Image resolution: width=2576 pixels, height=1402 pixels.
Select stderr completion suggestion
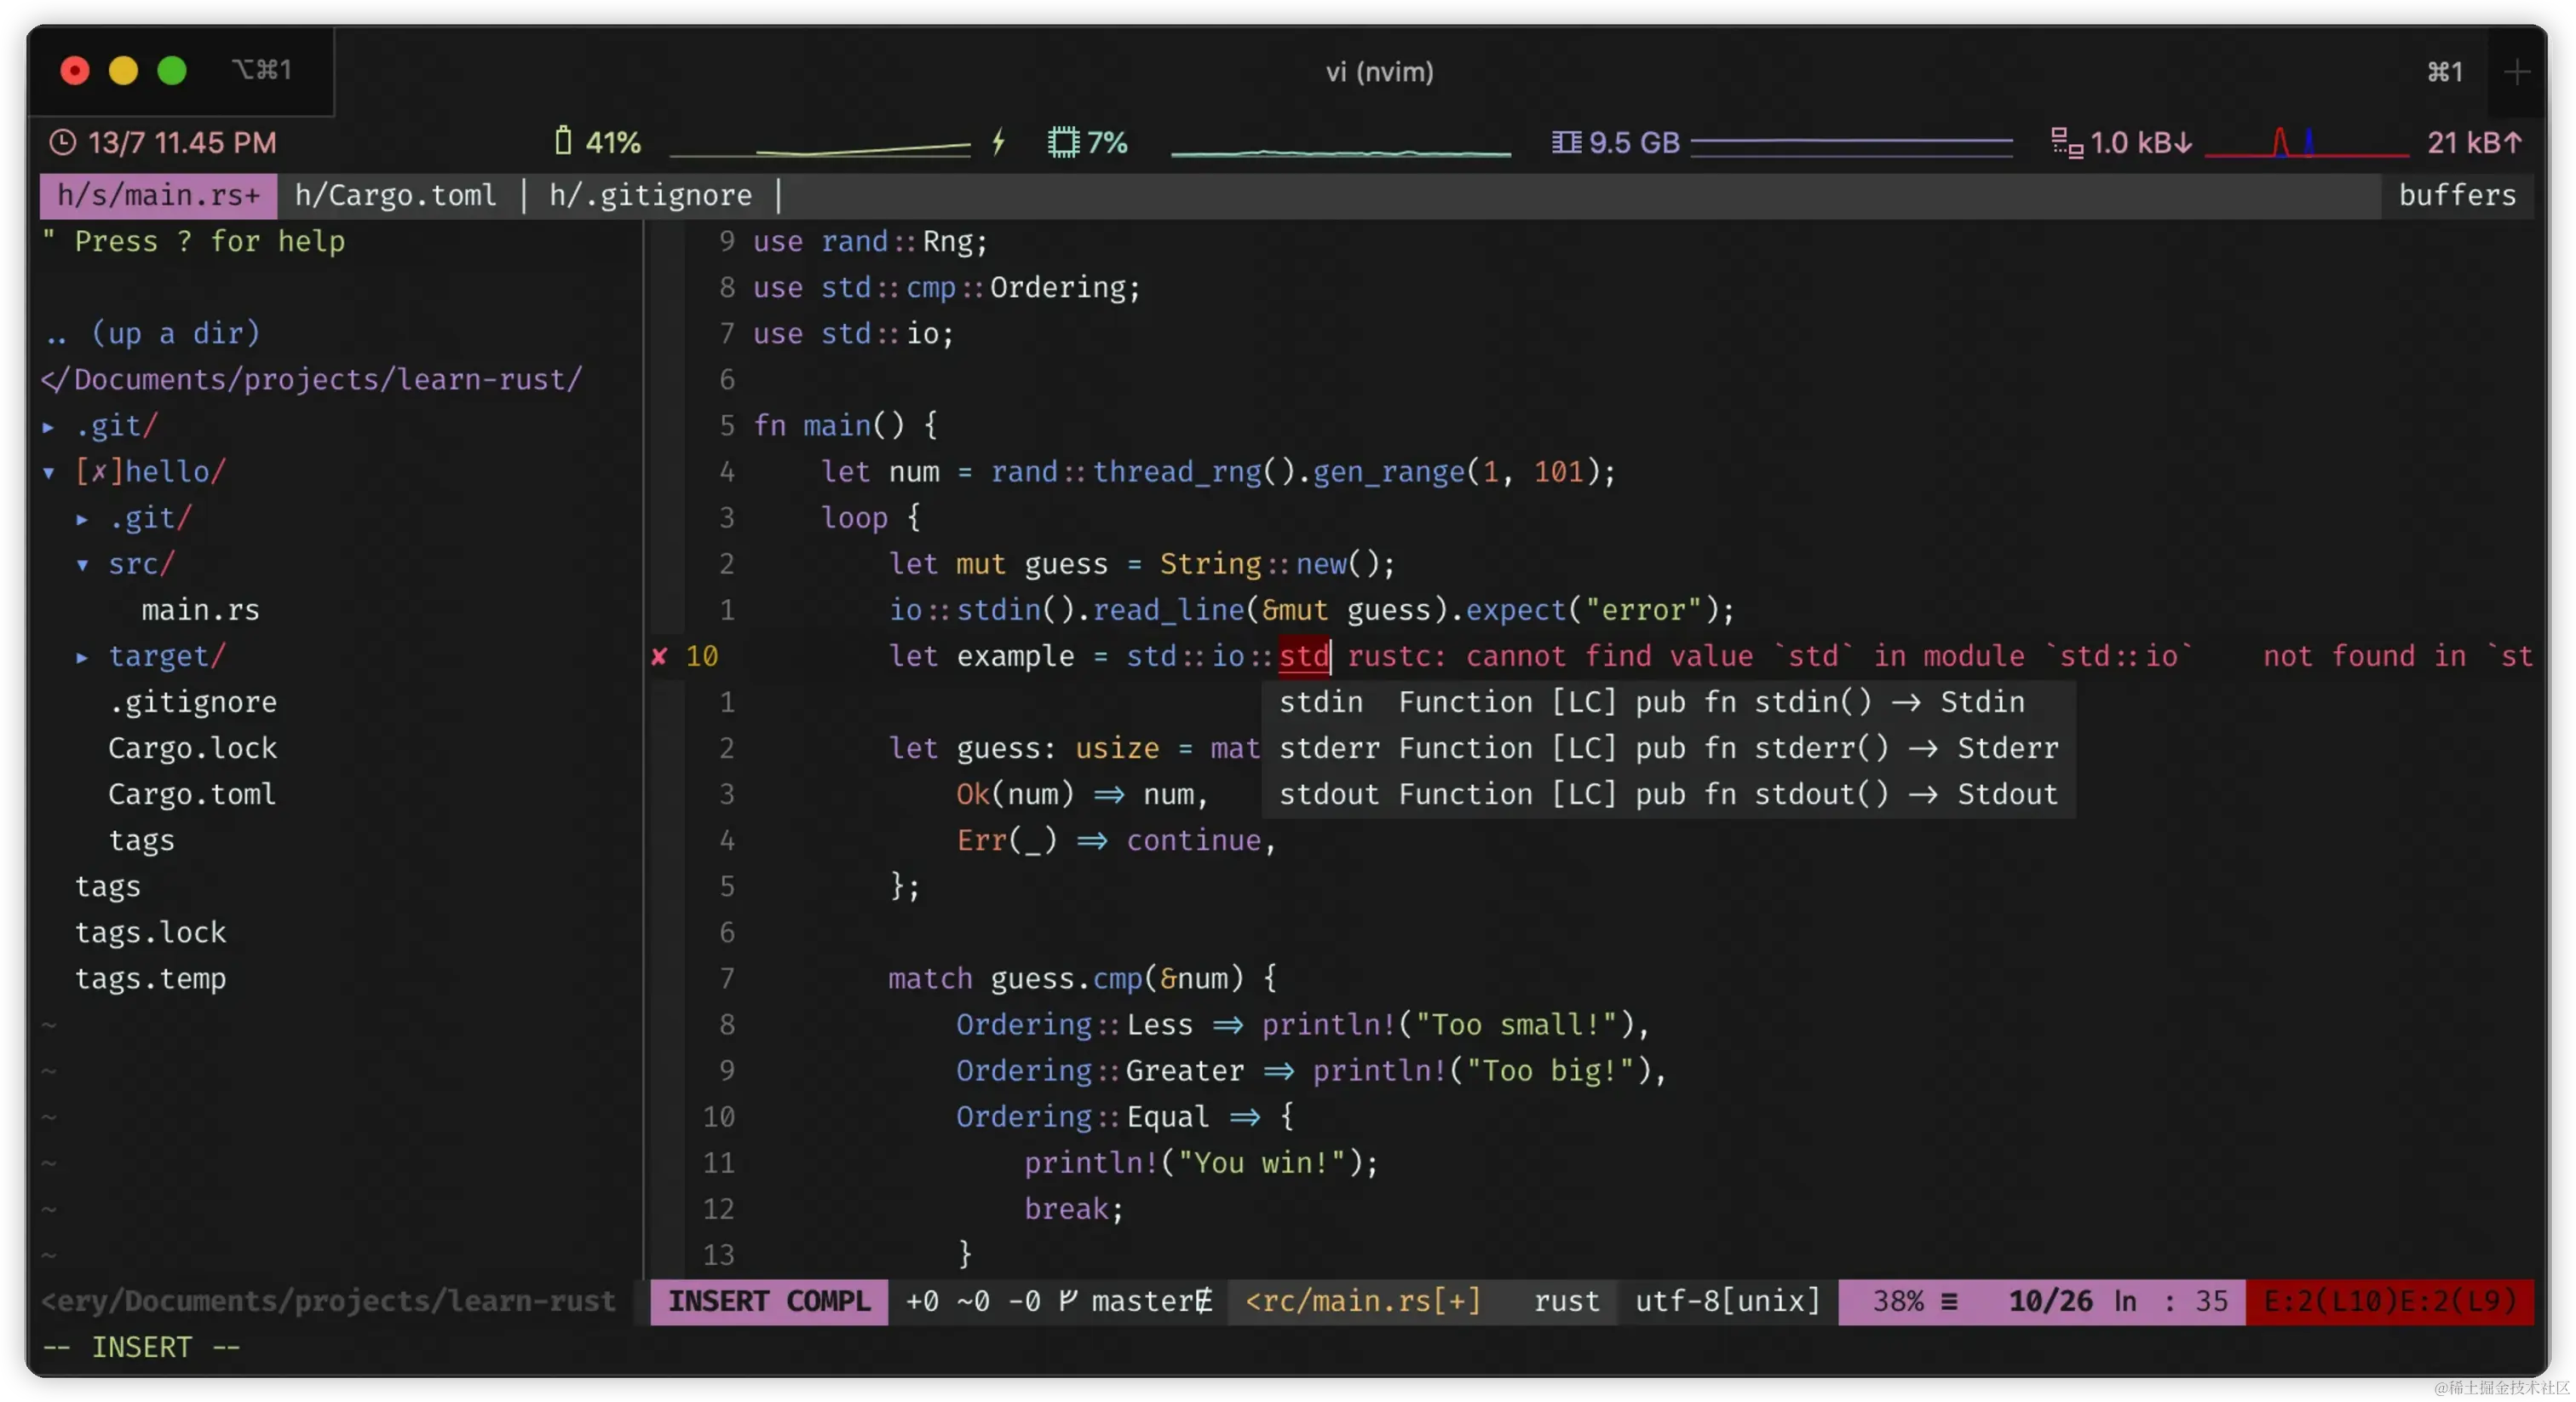[1666, 748]
